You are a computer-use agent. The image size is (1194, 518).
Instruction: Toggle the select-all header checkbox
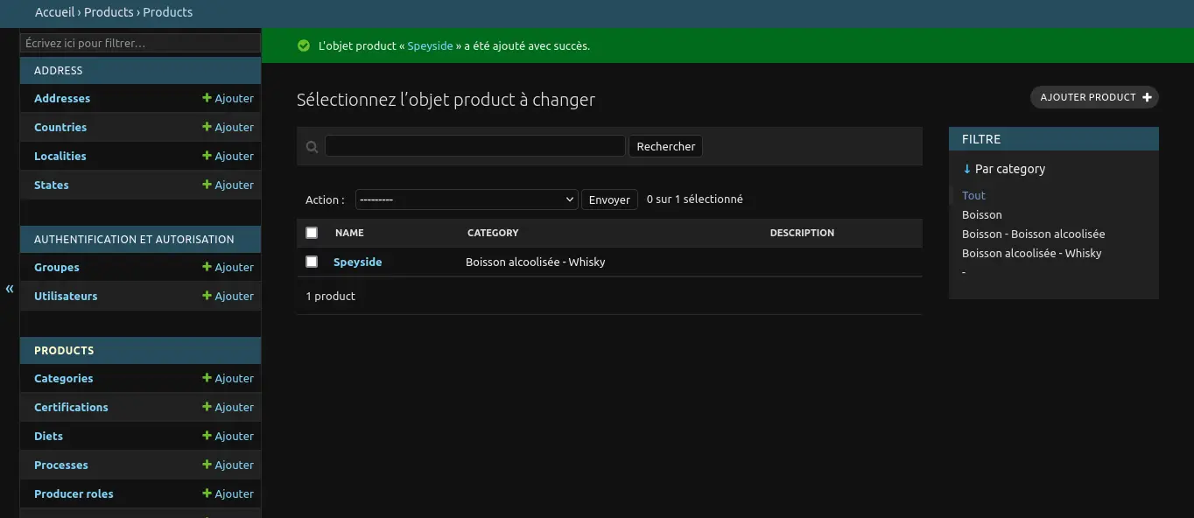point(312,233)
